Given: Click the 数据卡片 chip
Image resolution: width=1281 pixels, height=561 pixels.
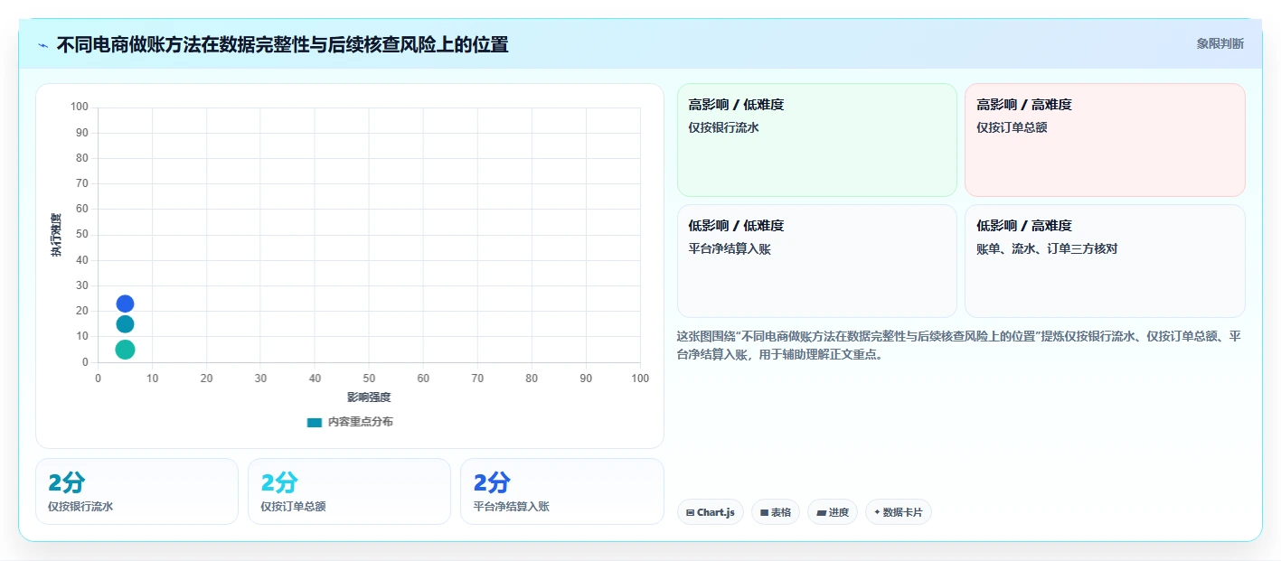Looking at the screenshot, I should point(899,512).
